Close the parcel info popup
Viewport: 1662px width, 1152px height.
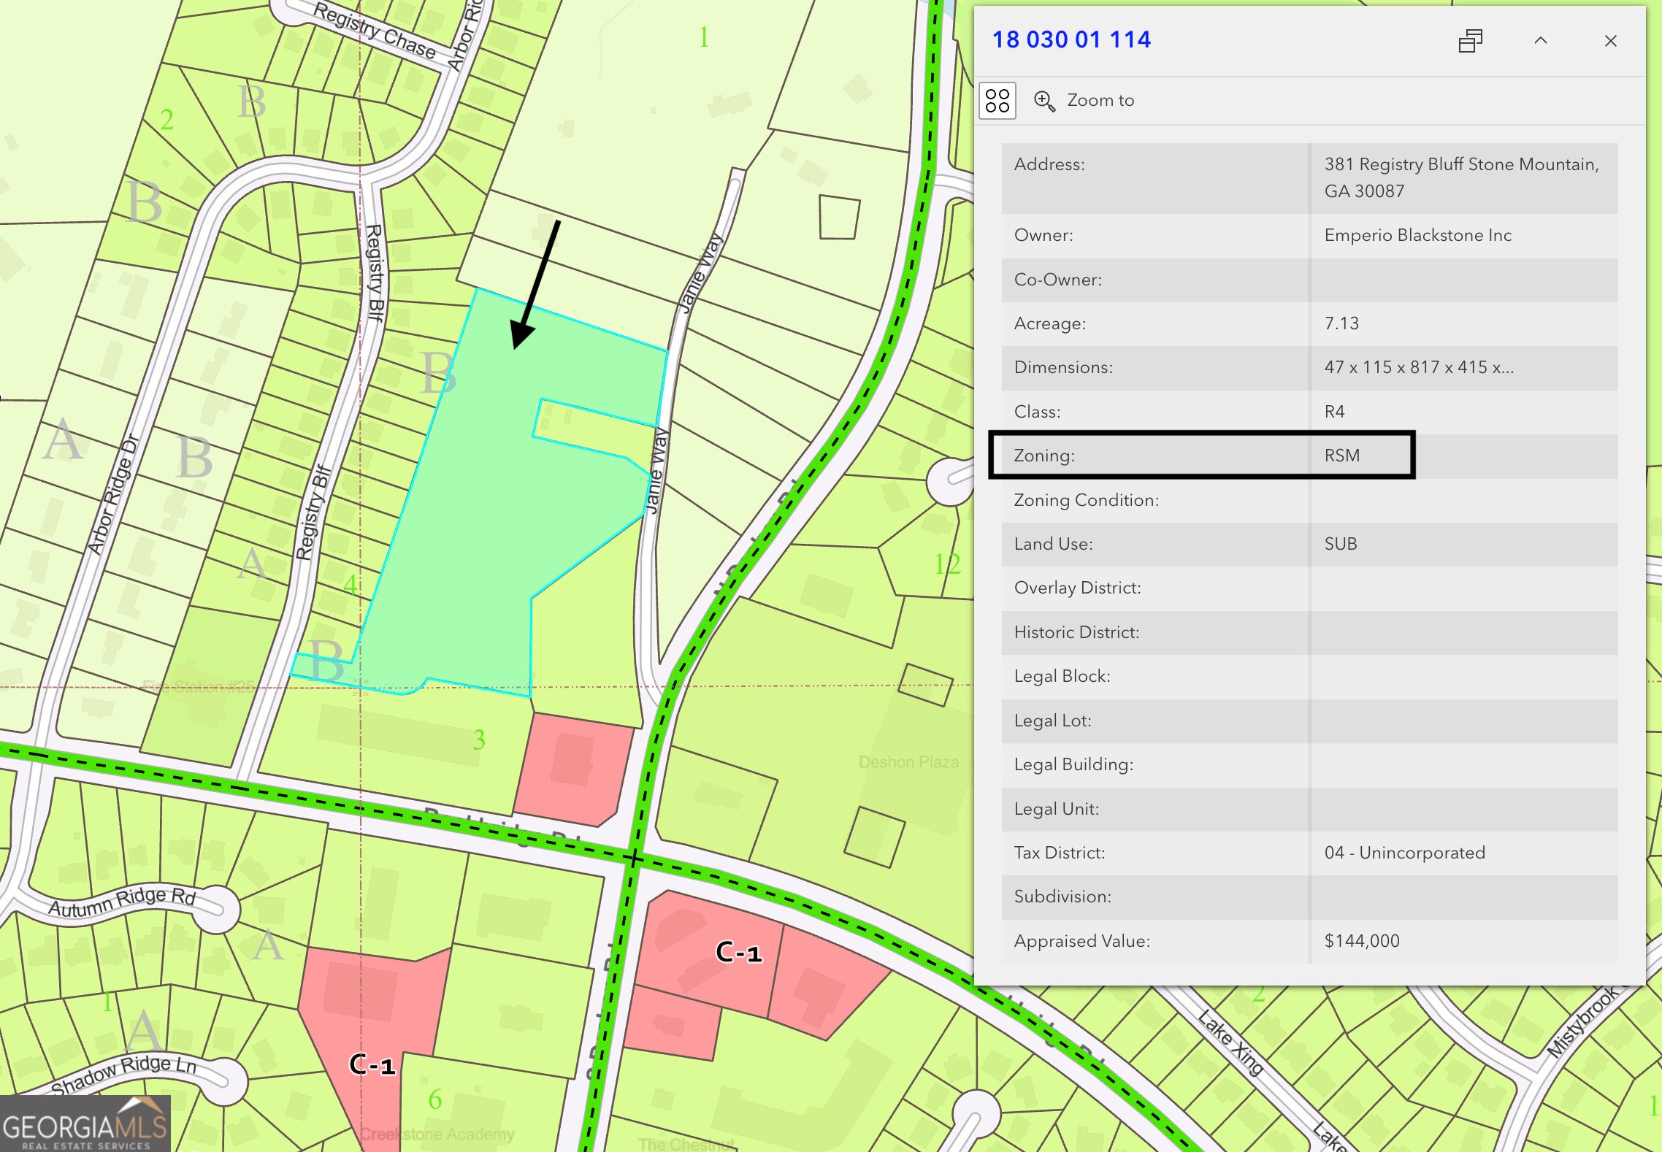click(x=1610, y=41)
